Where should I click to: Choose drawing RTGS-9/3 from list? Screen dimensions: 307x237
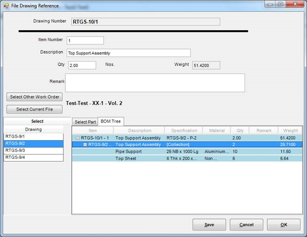[x=33, y=150]
